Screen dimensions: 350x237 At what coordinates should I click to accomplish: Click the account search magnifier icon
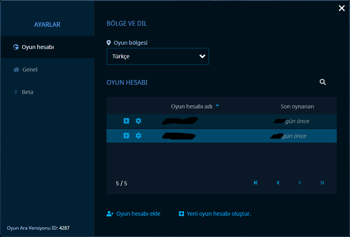pyautogui.click(x=322, y=82)
